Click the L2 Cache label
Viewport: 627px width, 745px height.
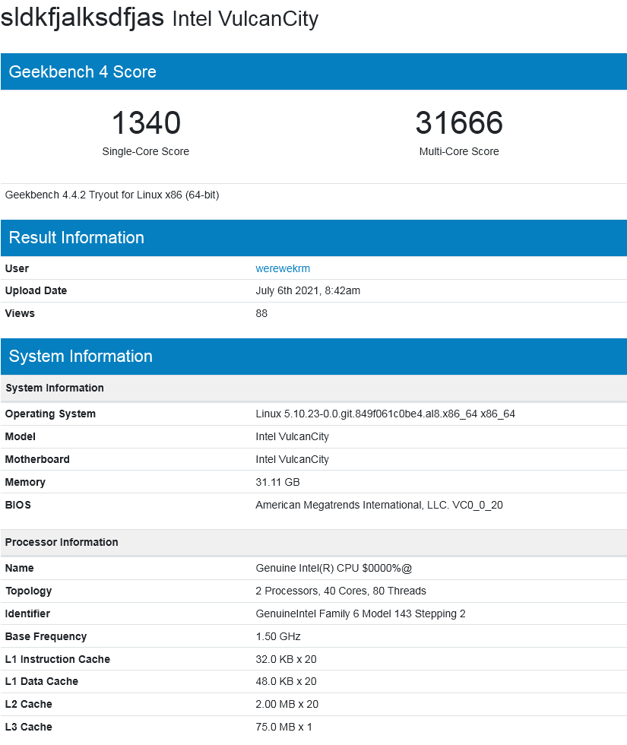(29, 704)
